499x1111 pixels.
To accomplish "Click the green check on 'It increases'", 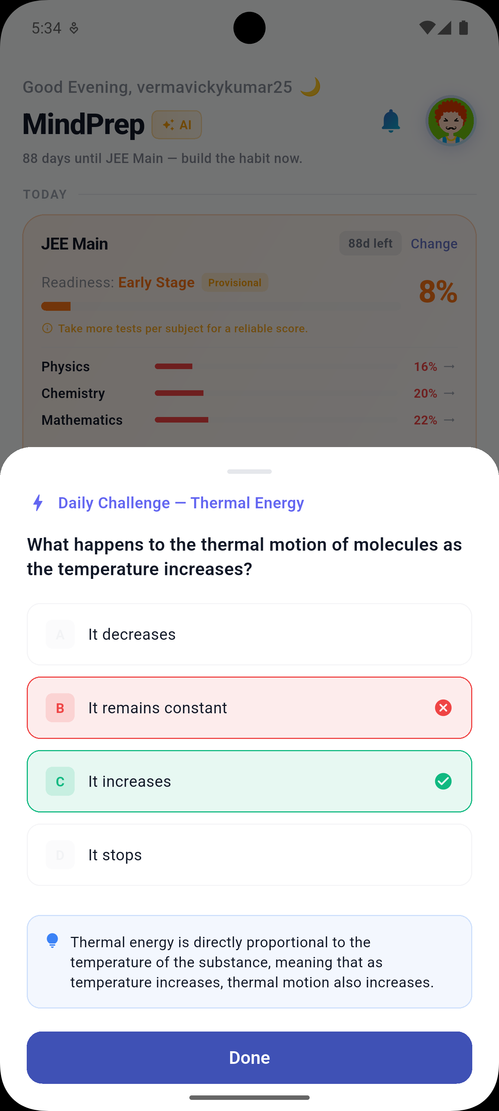I will point(443,781).
